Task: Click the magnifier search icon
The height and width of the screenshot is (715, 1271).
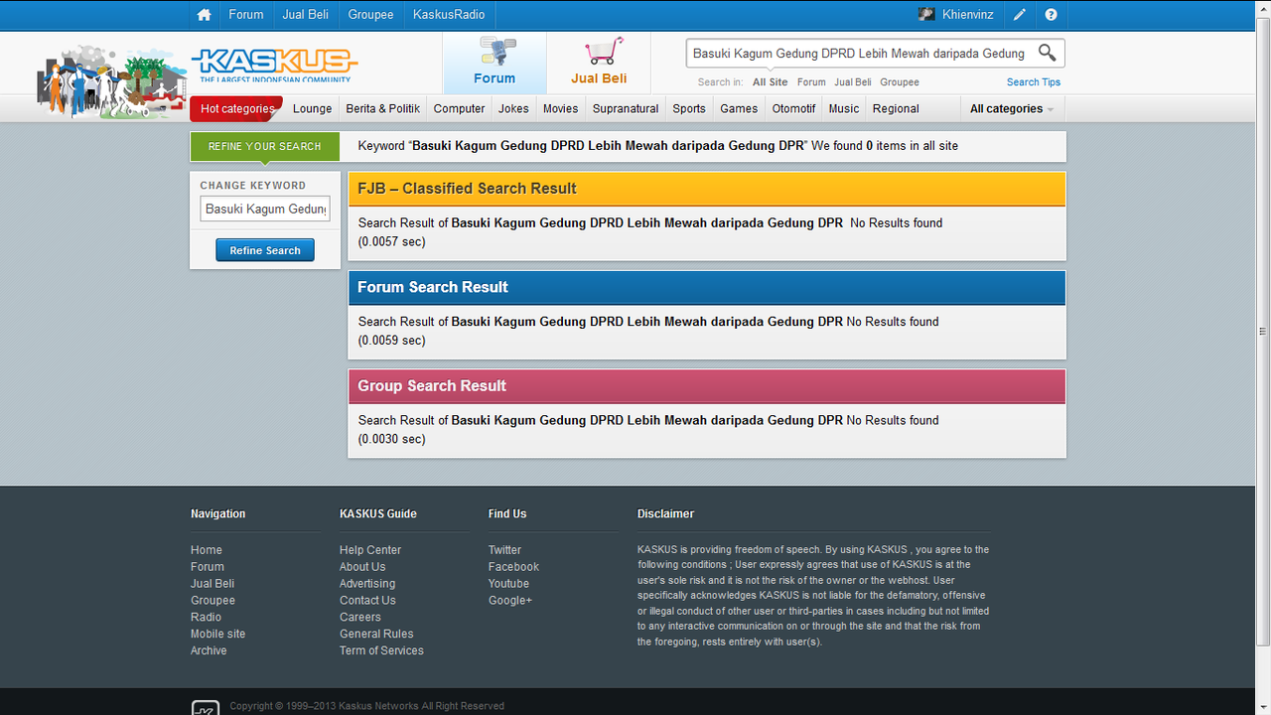Action: click(1047, 53)
